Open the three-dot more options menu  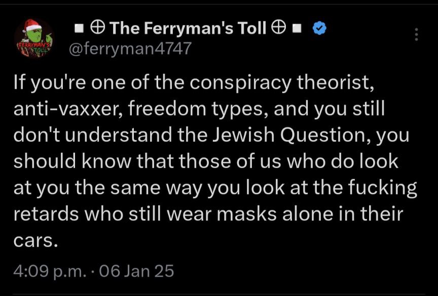[416, 34]
